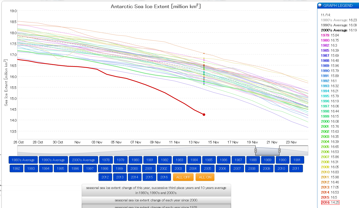Click the '11/14:' date label in legend

(x=326, y=15)
